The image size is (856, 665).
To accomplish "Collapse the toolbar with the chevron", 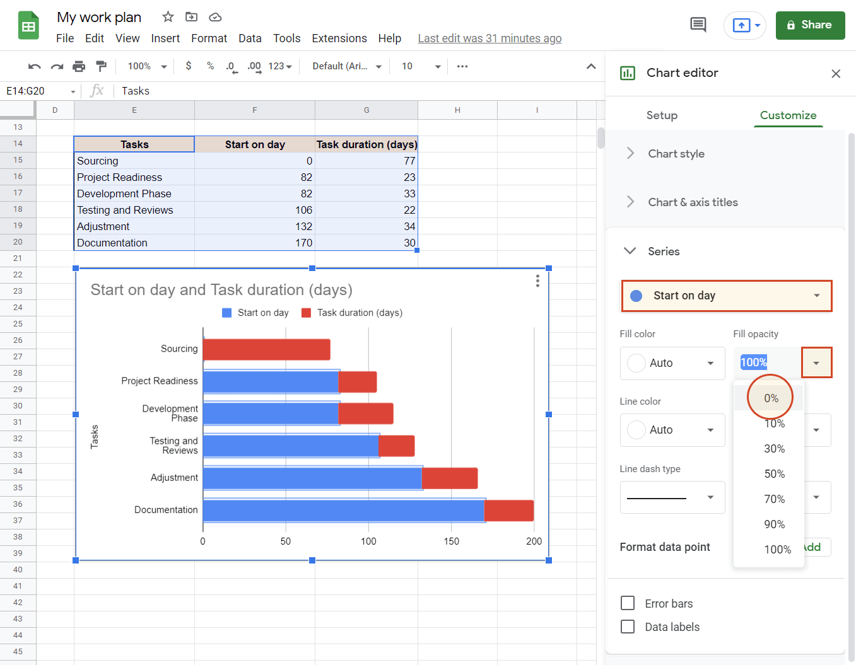I will coord(591,66).
